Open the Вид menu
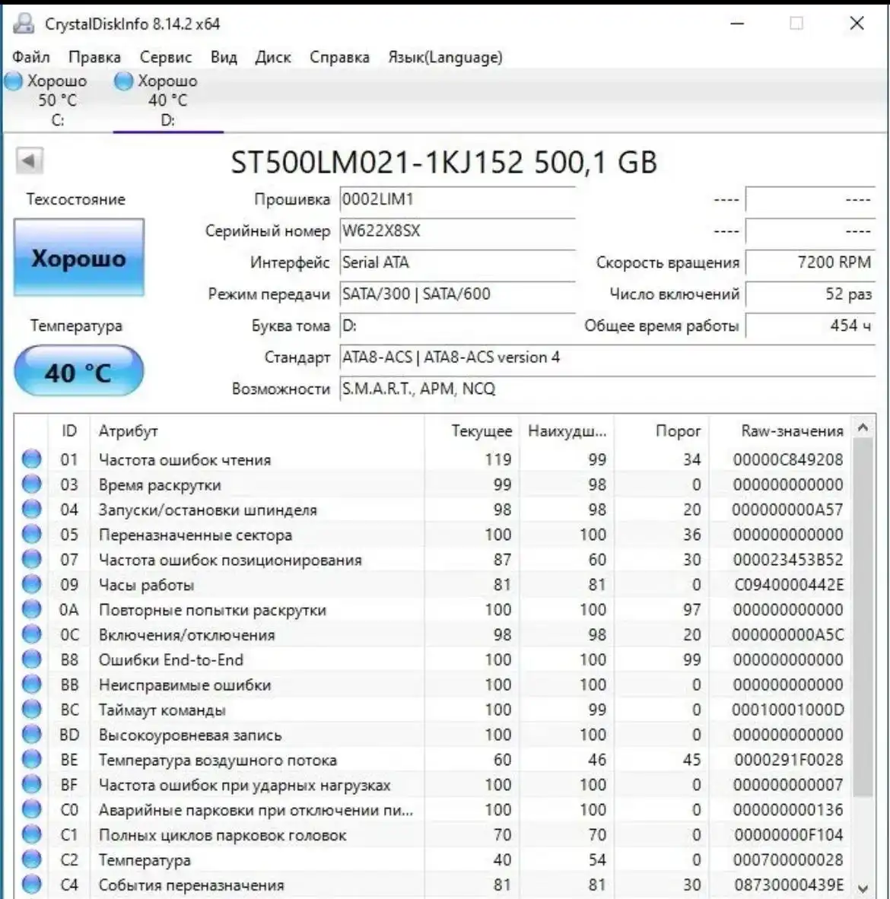The height and width of the screenshot is (899, 890). (223, 57)
